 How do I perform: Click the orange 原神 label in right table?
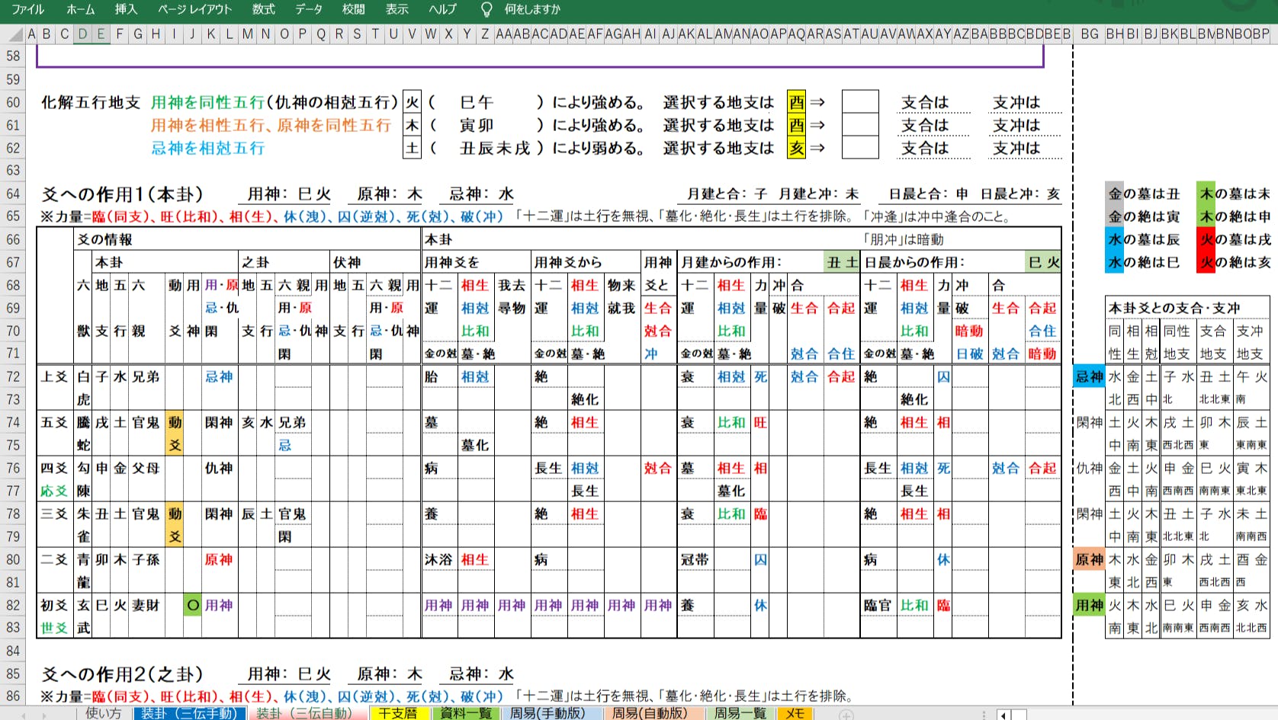click(1089, 559)
